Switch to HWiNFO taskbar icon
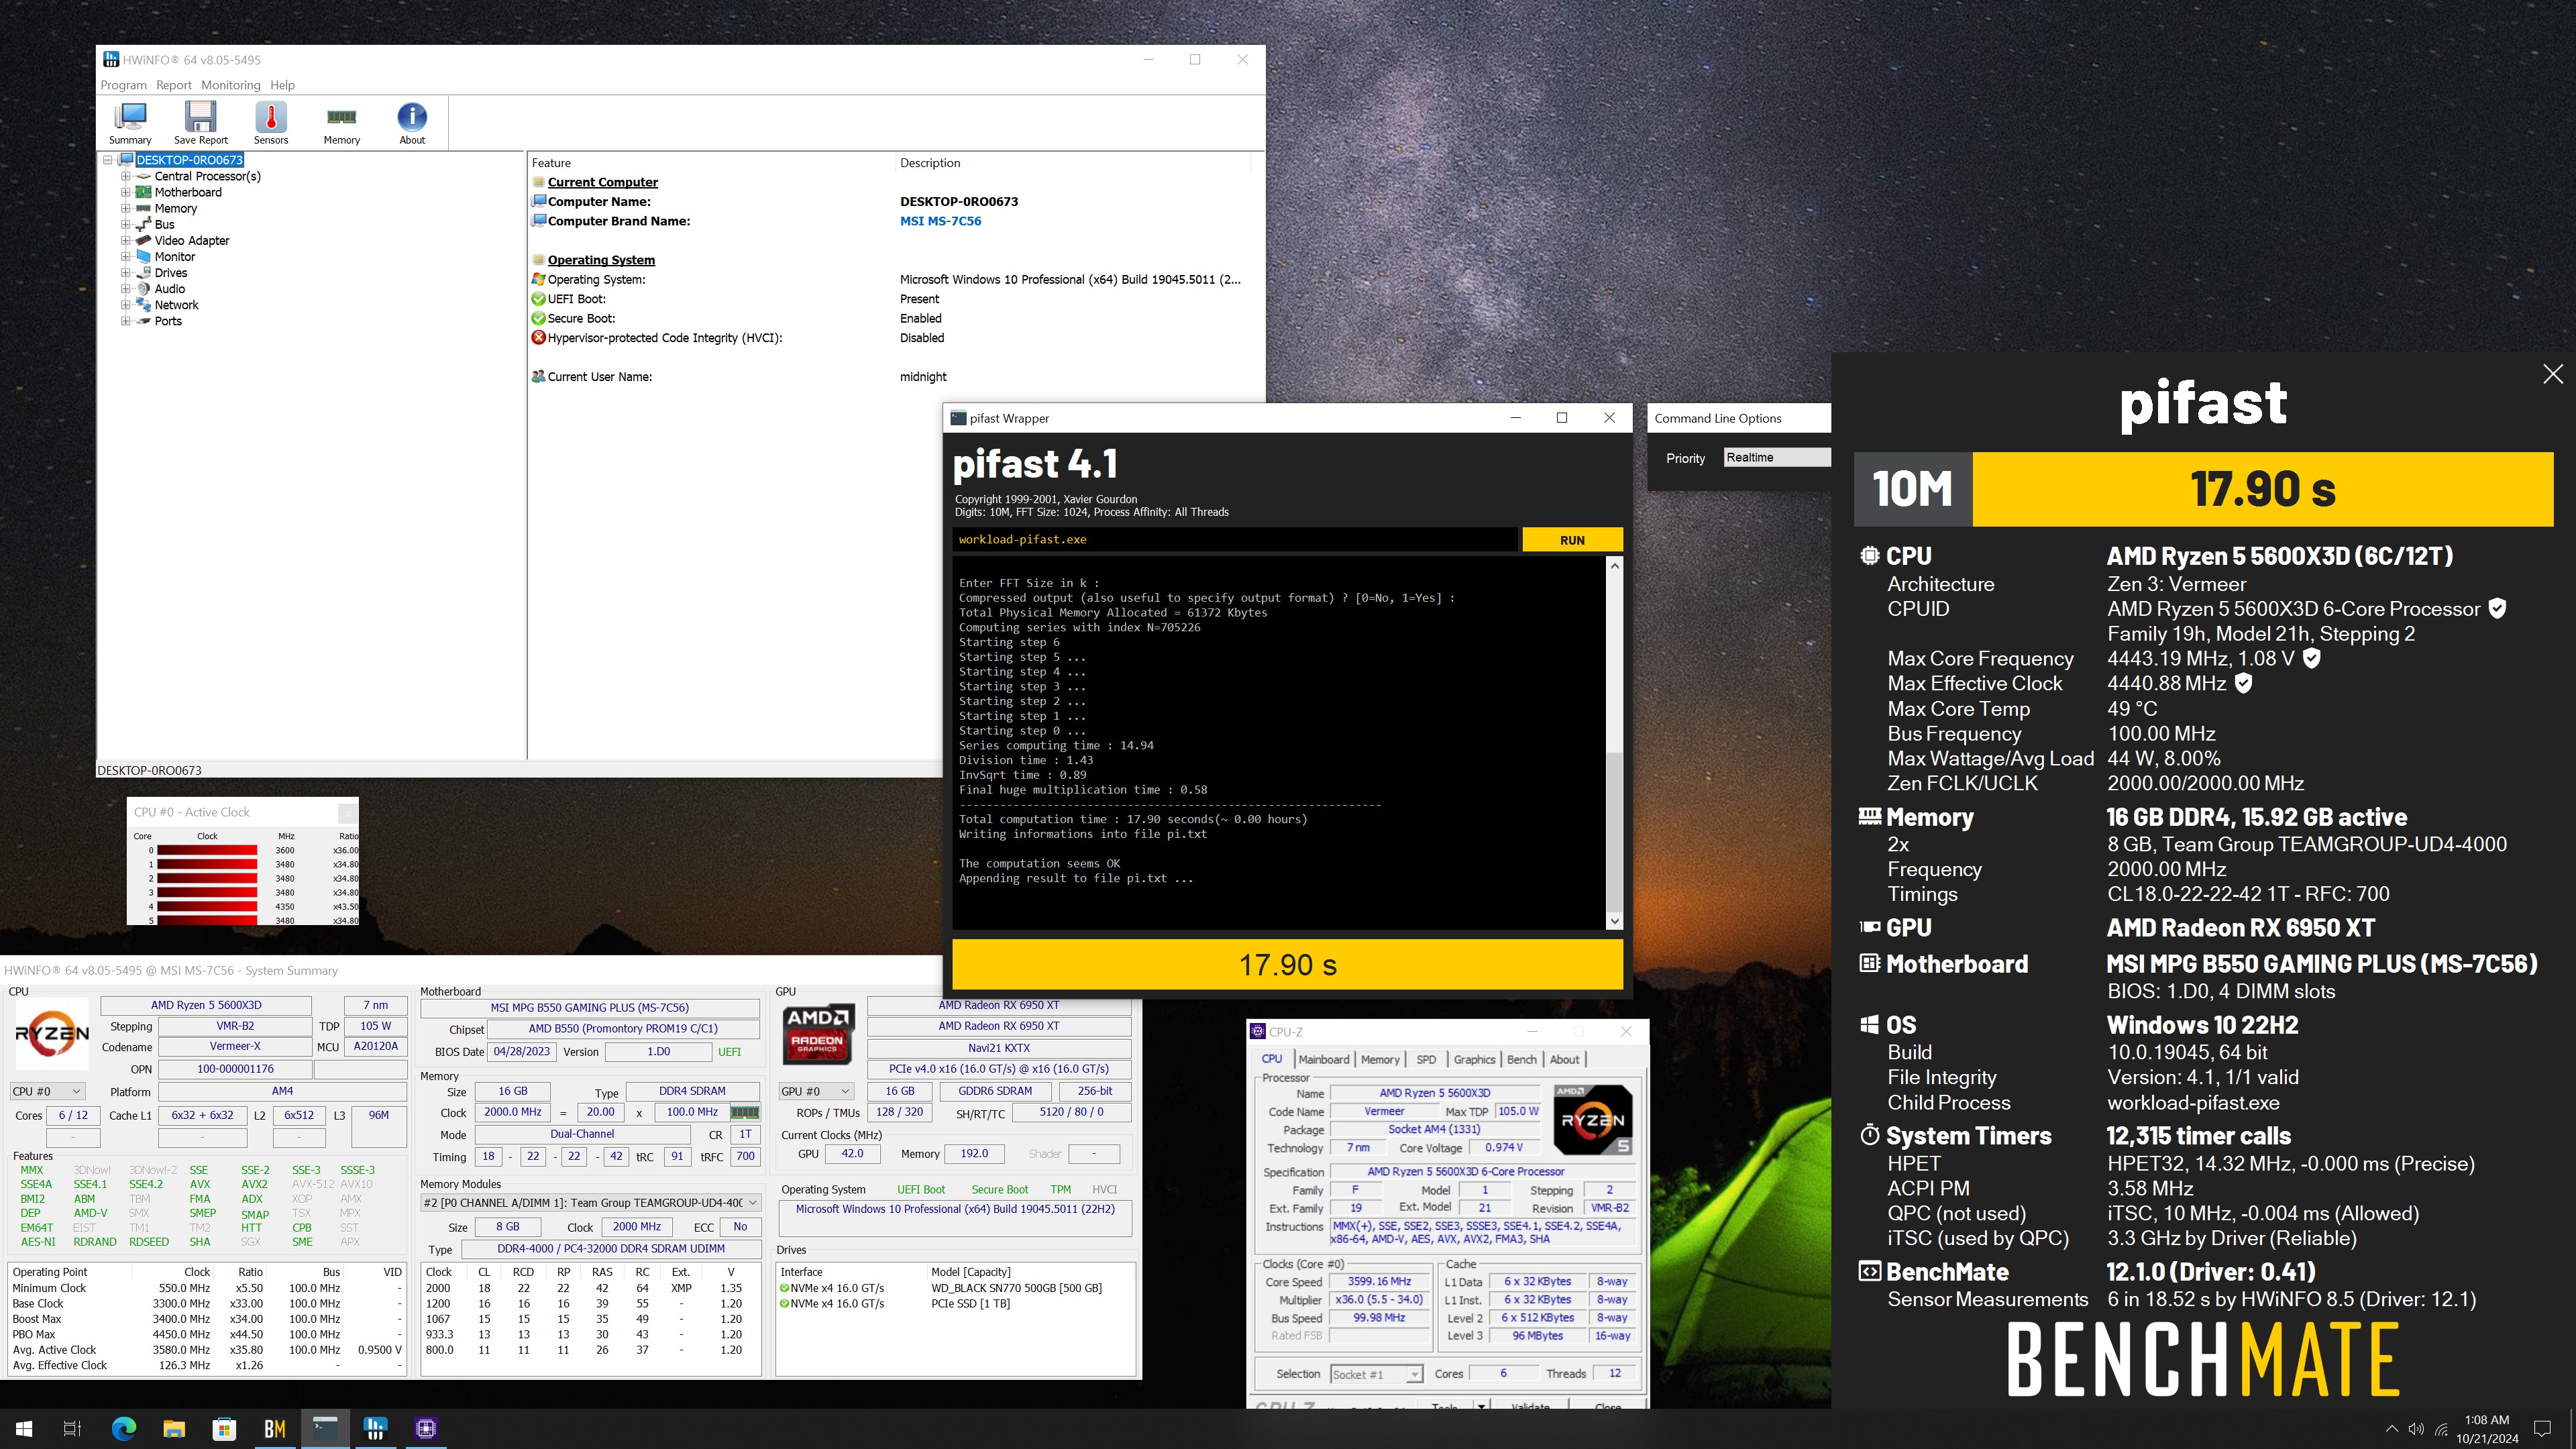The image size is (2576, 1449). 375,1428
